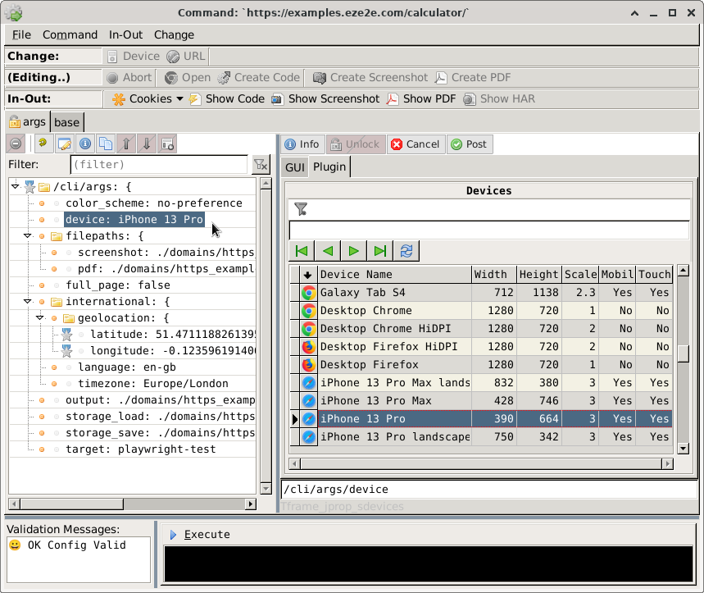
Task: Click the move down arrow icon
Action: [x=147, y=144]
